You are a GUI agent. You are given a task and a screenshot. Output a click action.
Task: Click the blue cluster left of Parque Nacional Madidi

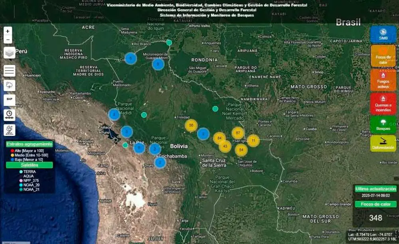coord(114,114)
